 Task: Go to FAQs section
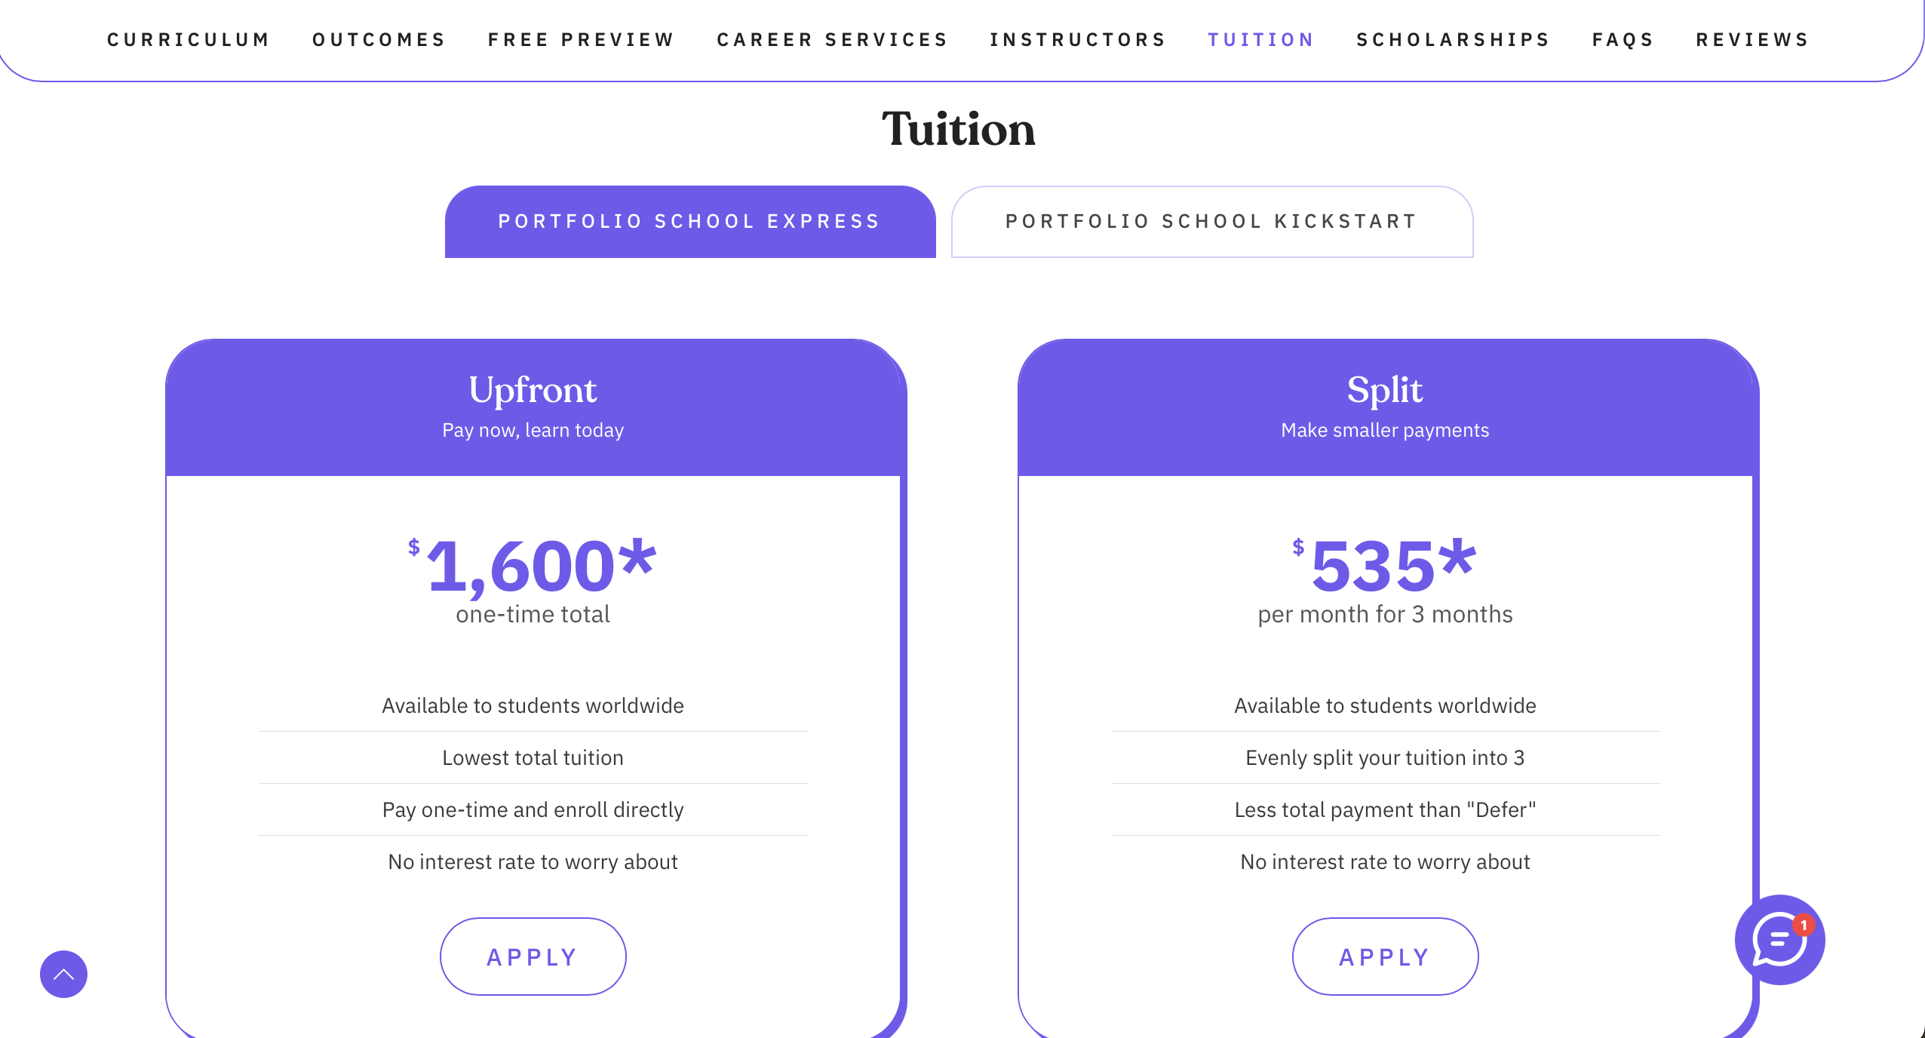pos(1623,40)
